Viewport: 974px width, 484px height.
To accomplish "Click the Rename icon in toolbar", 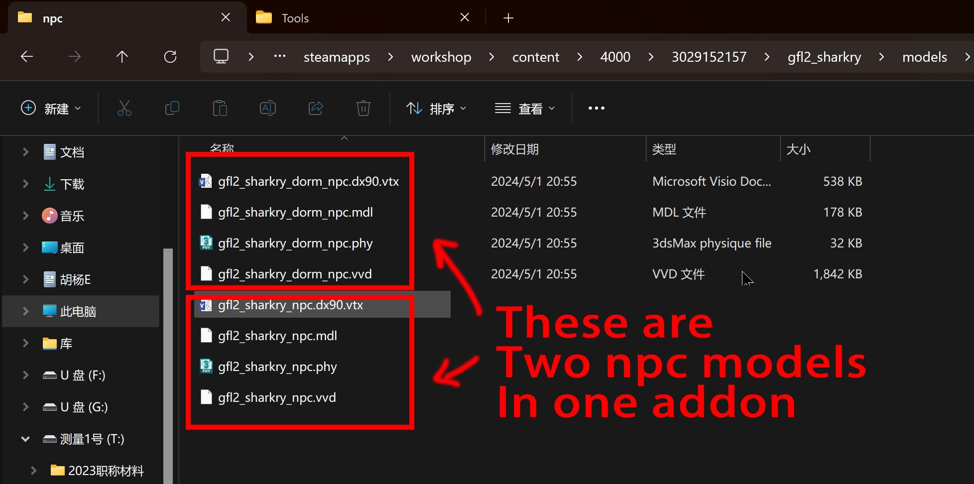I will (268, 108).
